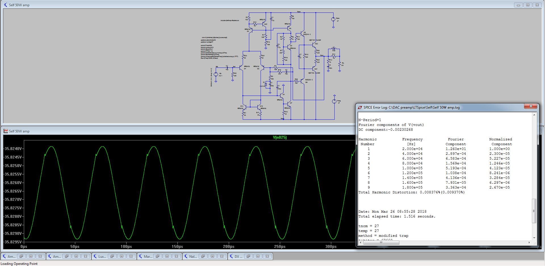The image size is (545, 266).
Task: Click the 'Total elapsed time: 1.516 seconds.' line
Action: 397,216
